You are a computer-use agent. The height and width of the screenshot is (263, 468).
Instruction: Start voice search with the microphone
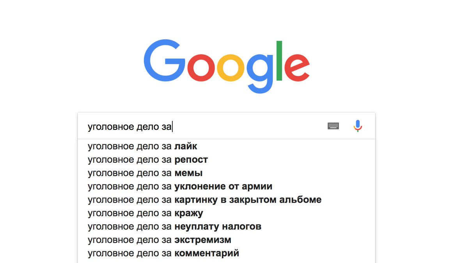(358, 126)
